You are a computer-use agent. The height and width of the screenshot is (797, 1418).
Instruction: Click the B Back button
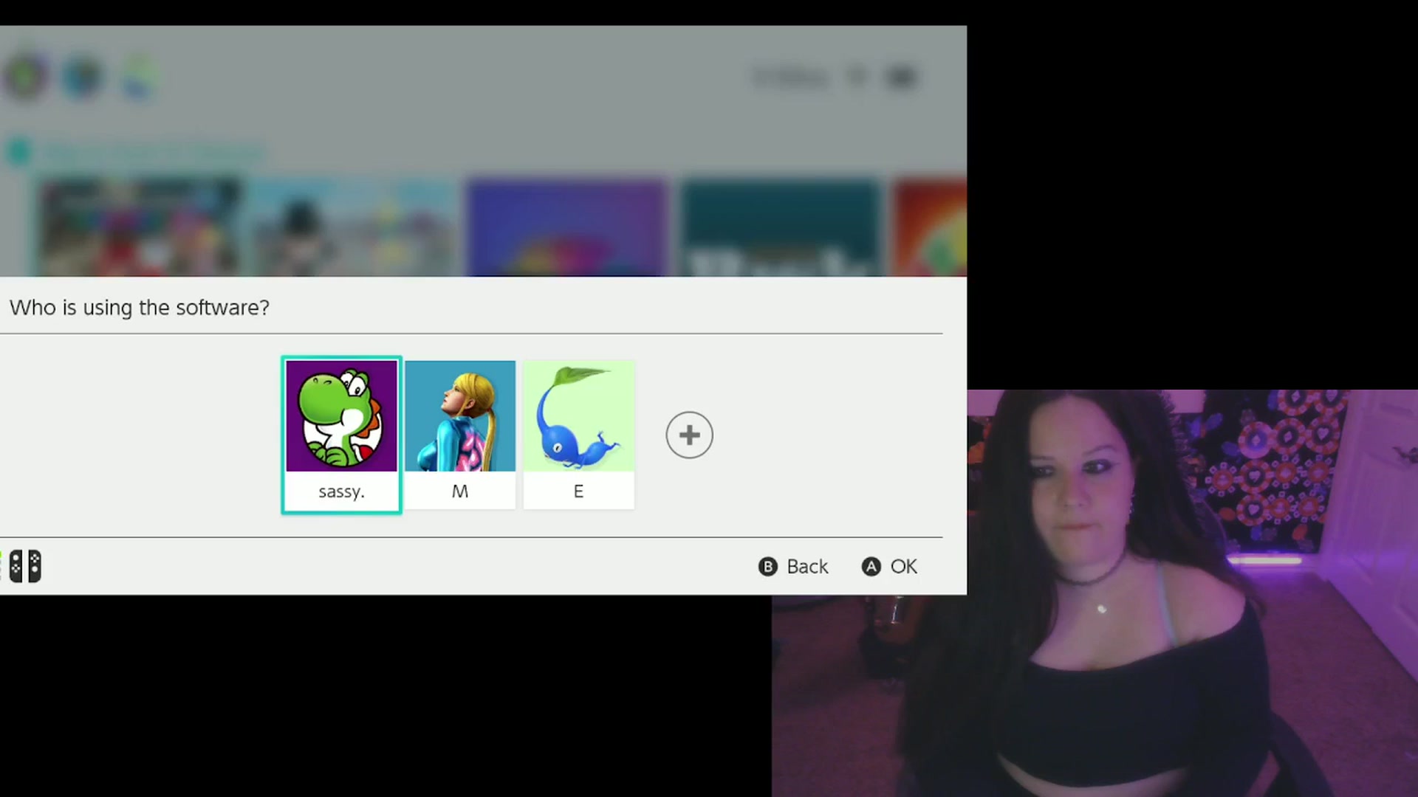click(x=793, y=566)
